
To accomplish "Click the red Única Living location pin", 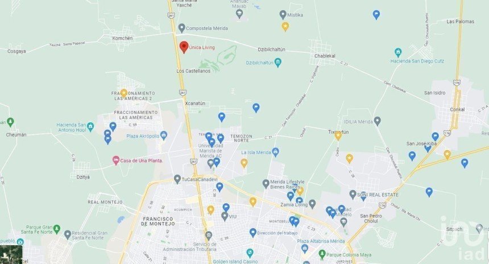I will pyautogui.click(x=184, y=47).
